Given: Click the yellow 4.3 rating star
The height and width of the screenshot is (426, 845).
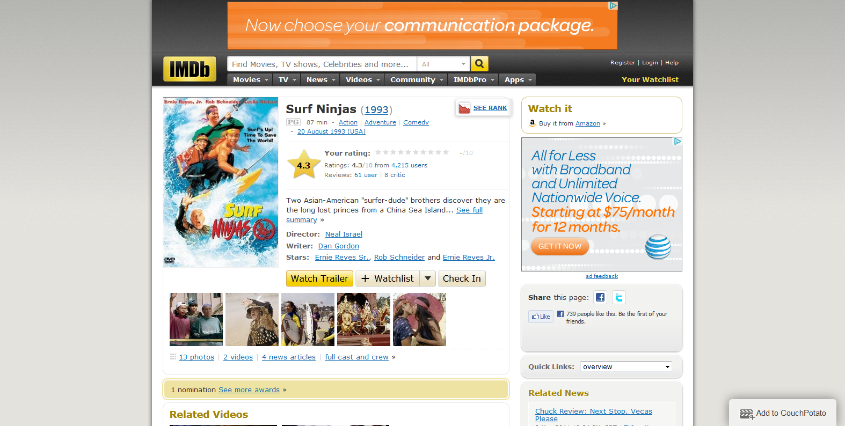Looking at the screenshot, I should [304, 165].
